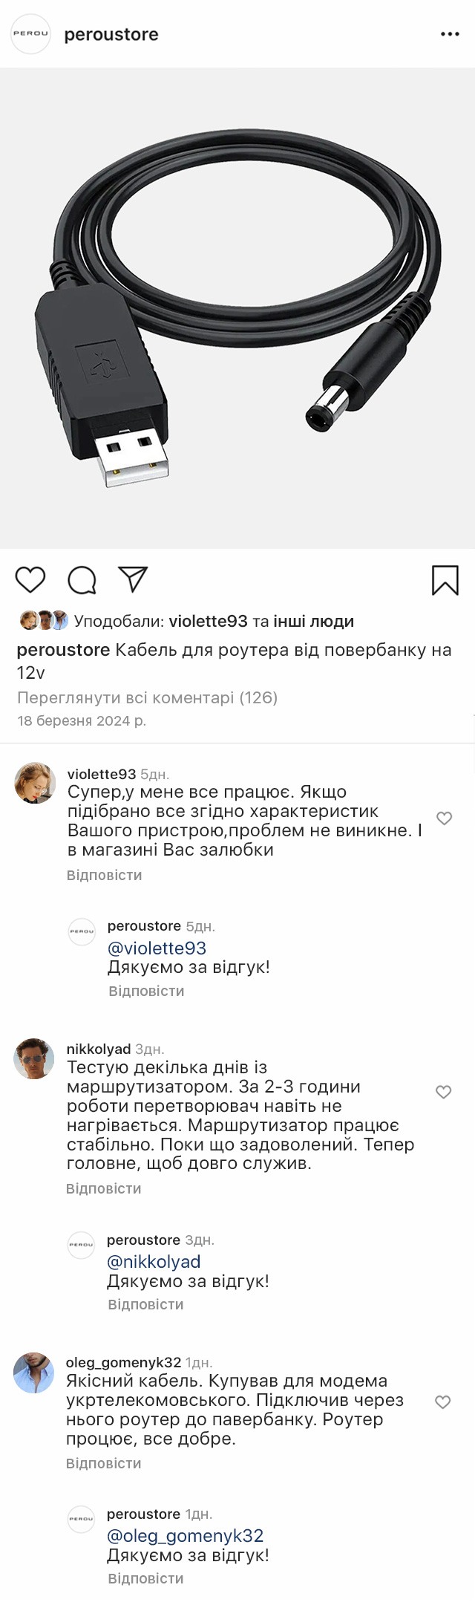This screenshot has height=1605, width=475.
Task: Click the @oleg_gomenyk32 mention link
Action: coord(185,1535)
